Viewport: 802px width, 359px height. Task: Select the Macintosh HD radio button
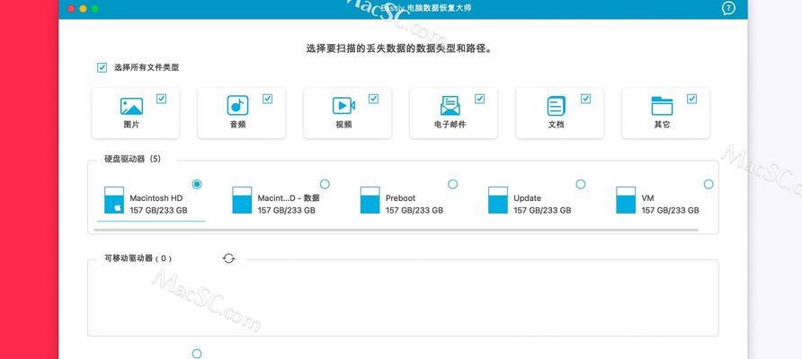197,184
